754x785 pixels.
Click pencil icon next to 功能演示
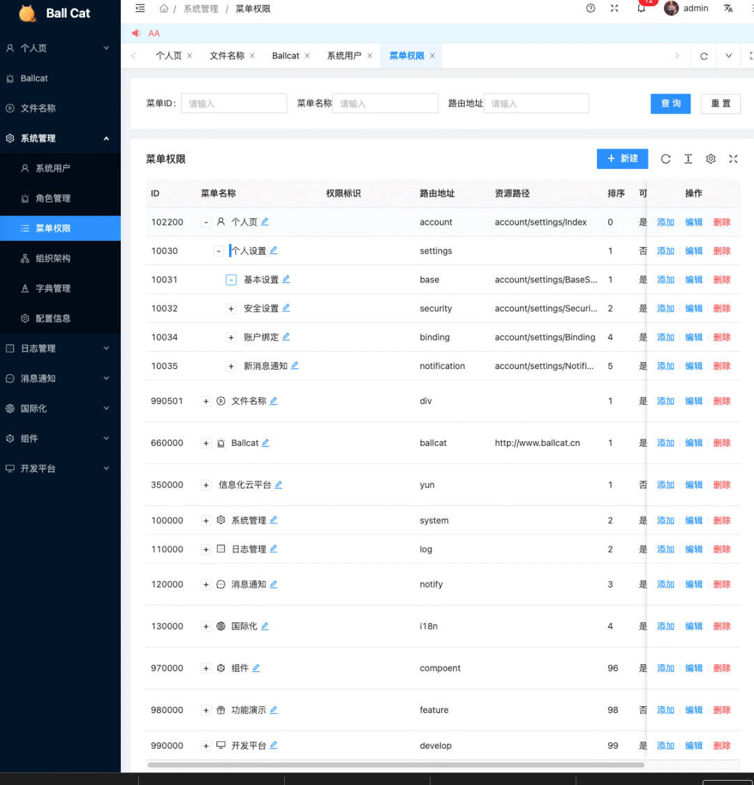tap(274, 710)
